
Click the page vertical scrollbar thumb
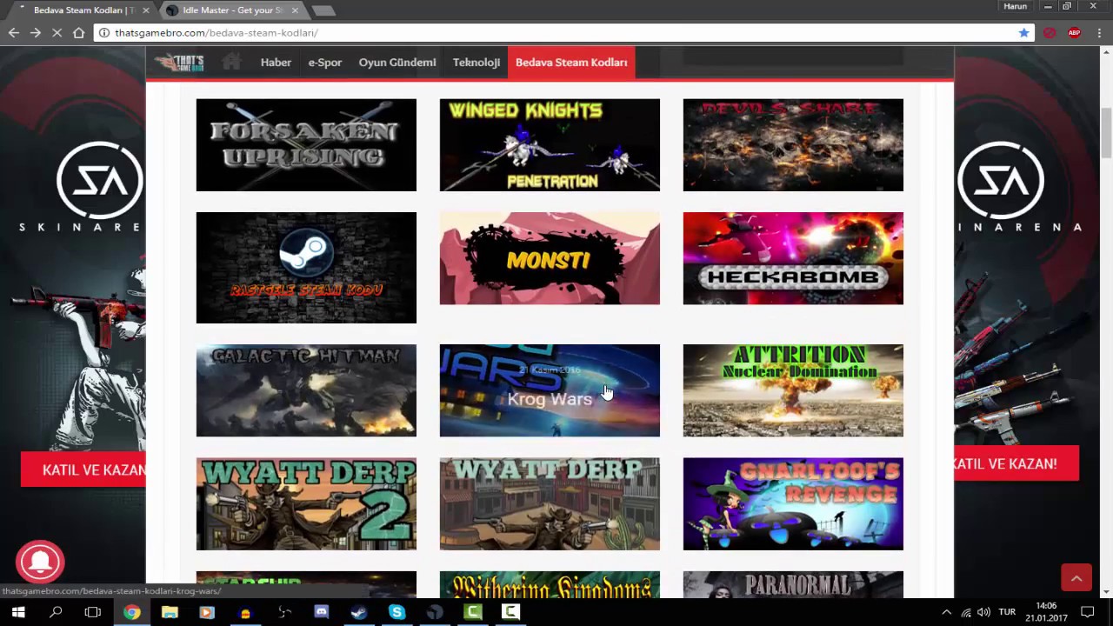[1106, 132]
